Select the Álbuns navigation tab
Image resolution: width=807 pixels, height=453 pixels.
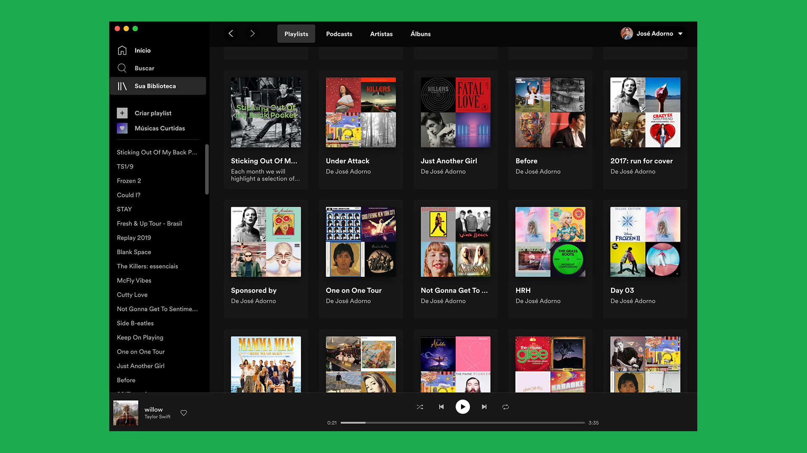[420, 34]
